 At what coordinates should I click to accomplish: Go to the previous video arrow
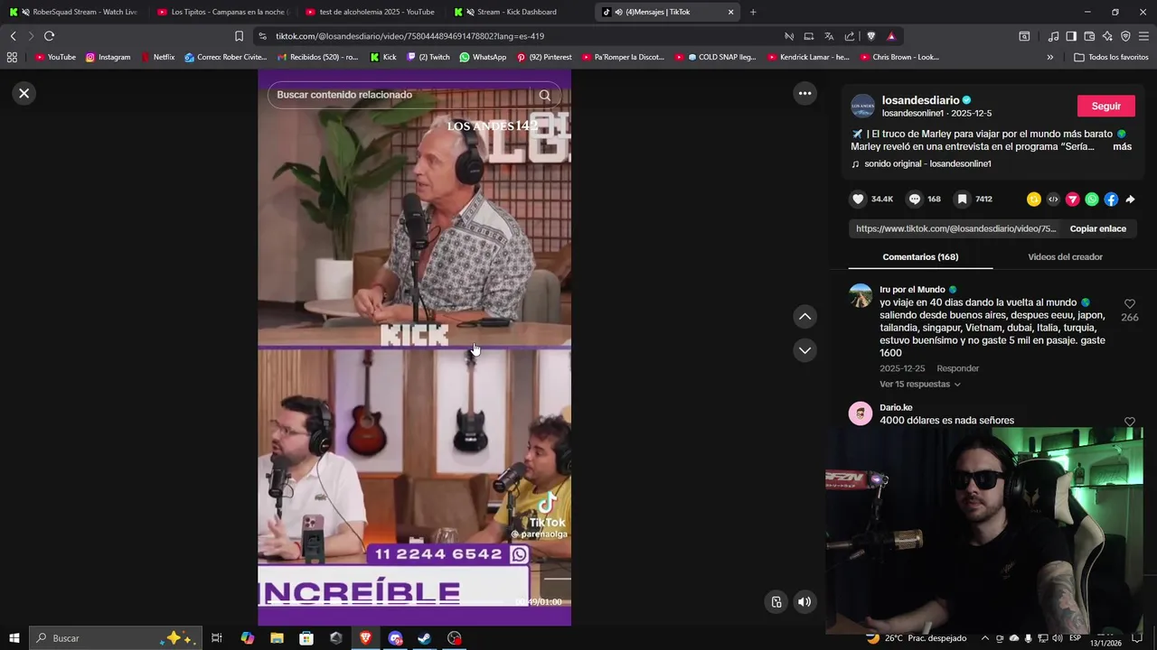pyautogui.click(x=804, y=317)
